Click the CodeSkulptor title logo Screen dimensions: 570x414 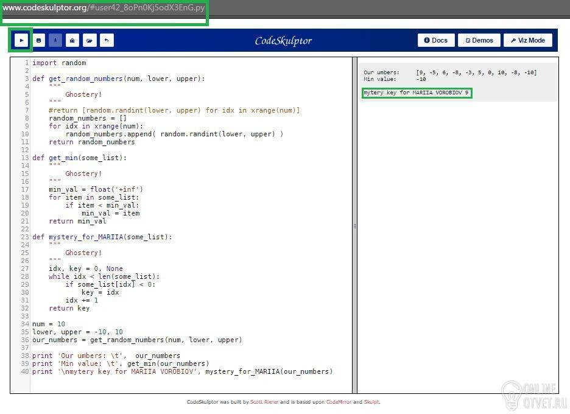pyautogui.click(x=283, y=41)
